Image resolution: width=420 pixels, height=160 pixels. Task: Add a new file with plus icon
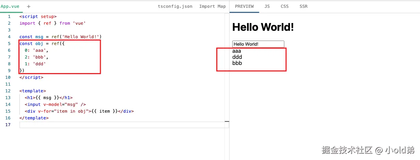[x=29, y=6]
